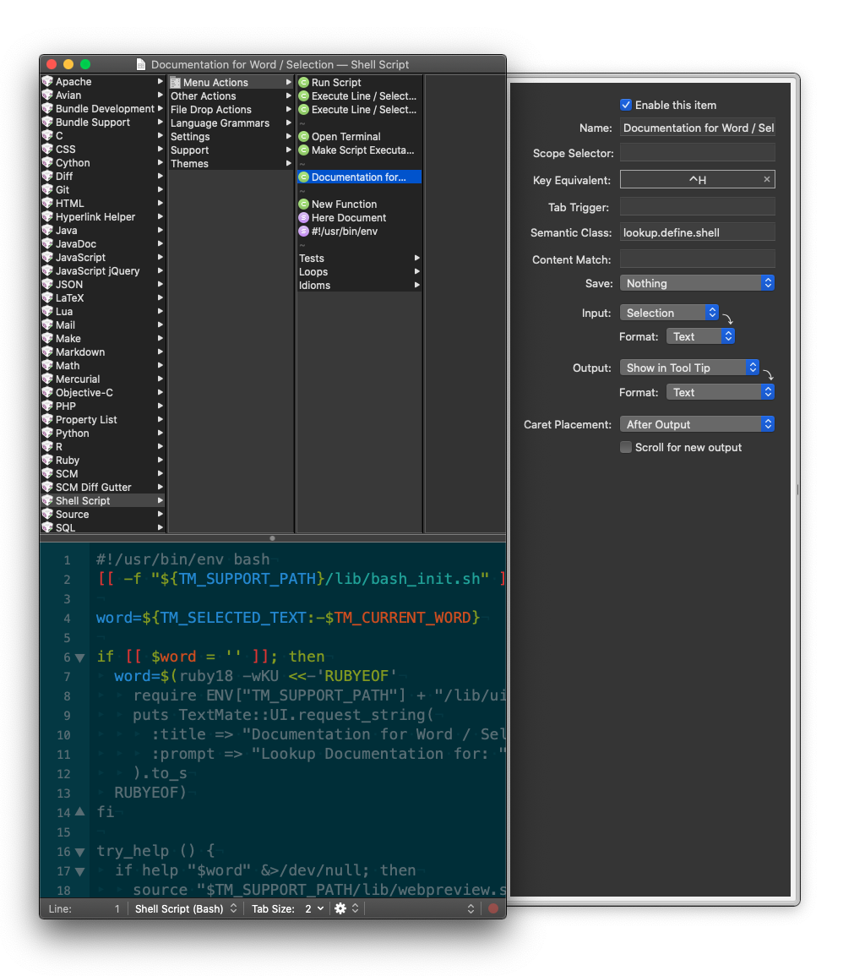Clear the Key Equivalent with the x
Screen dimensions: 854x976
tap(767, 179)
